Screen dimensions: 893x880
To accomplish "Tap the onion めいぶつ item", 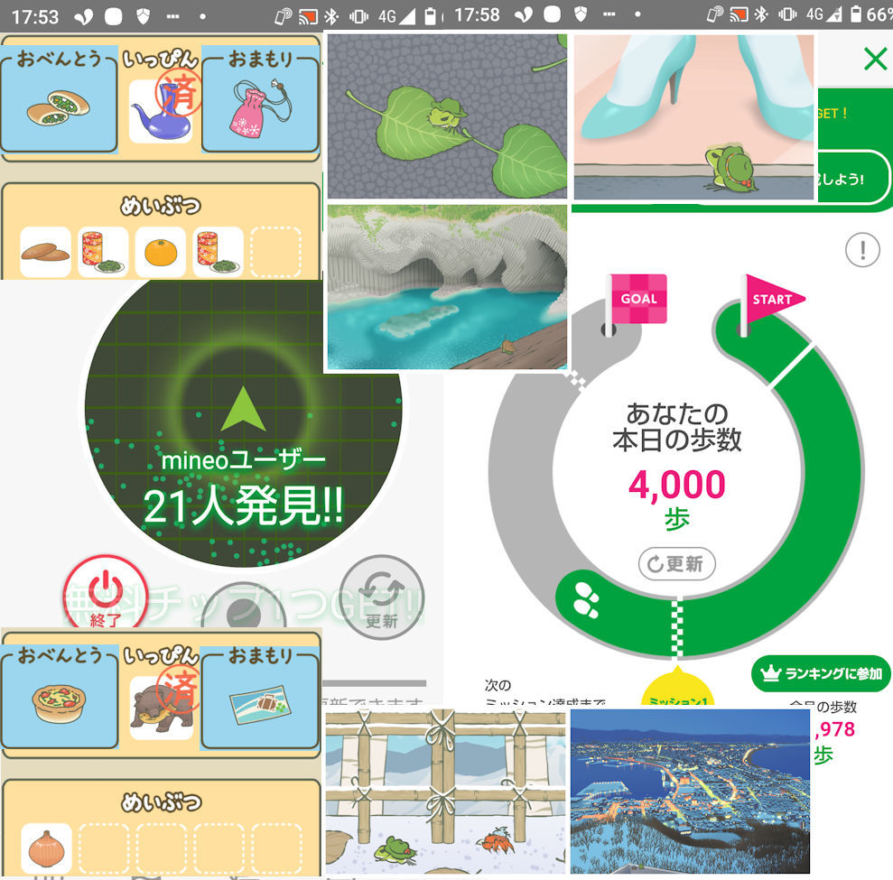I will coord(47,848).
